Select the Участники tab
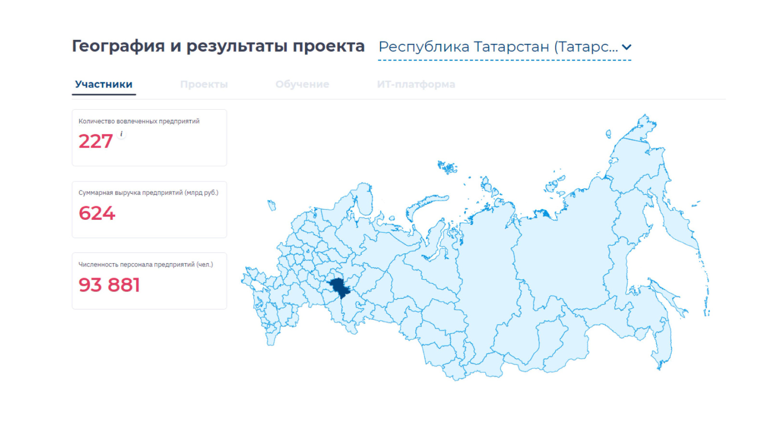Viewport: 771px width, 433px height. tap(104, 84)
